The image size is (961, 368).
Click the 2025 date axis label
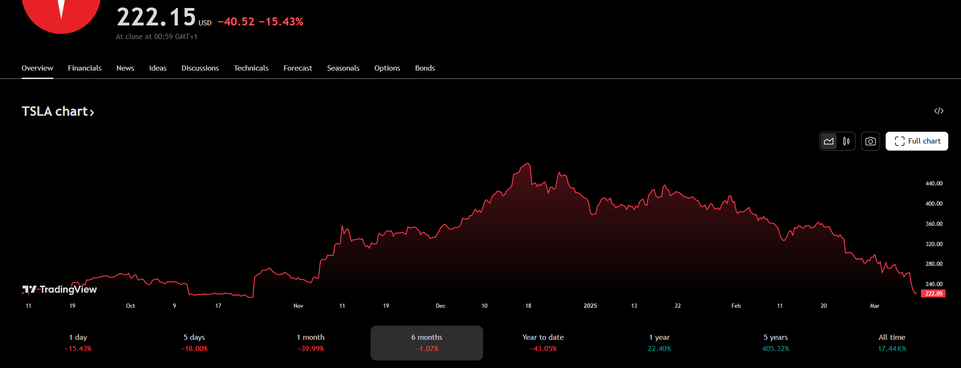[590, 306]
